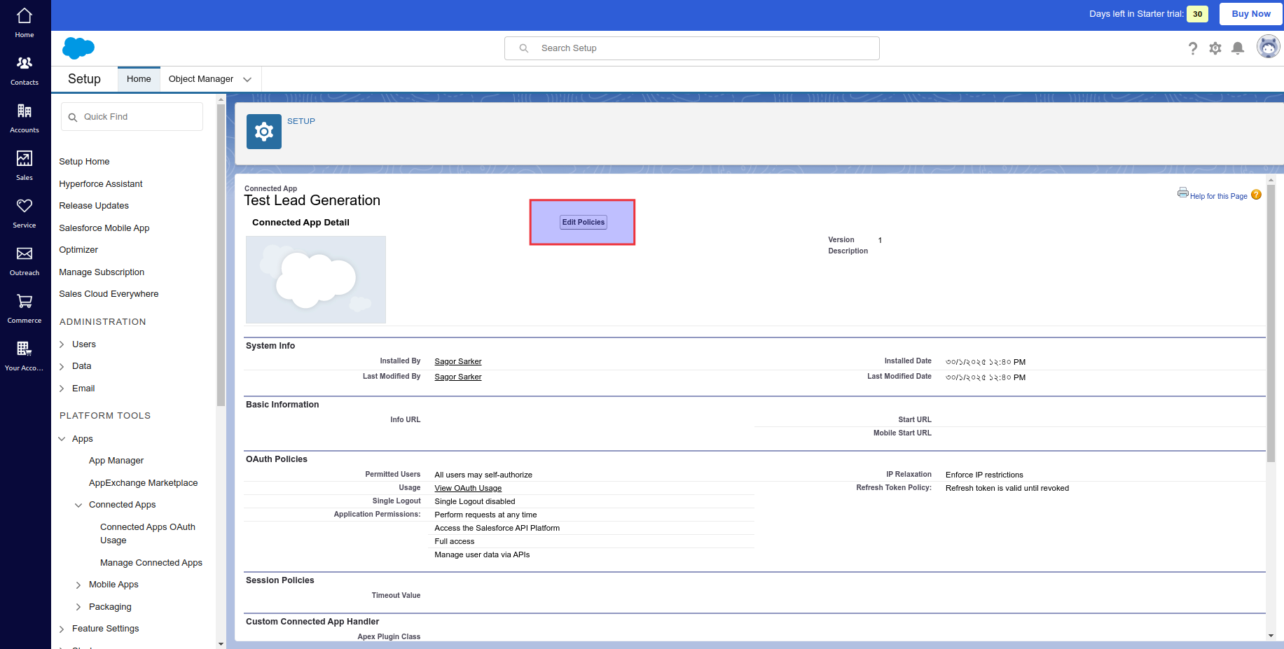The height and width of the screenshot is (649, 1284).
Task: Click the Contacts icon in left sidebar
Action: coord(25,64)
